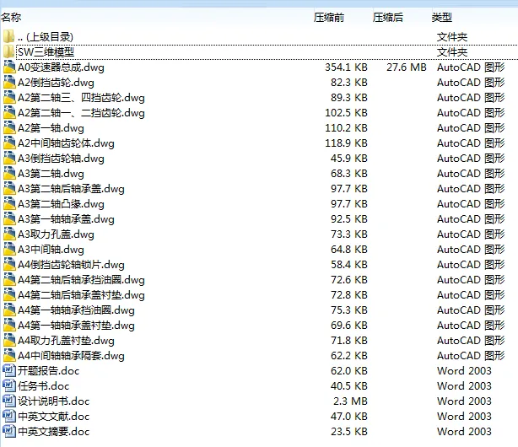The image size is (518, 447).
Task: Click the A4第二轴后轴承挡油圈.dwg file icon
Action: pos(9,280)
